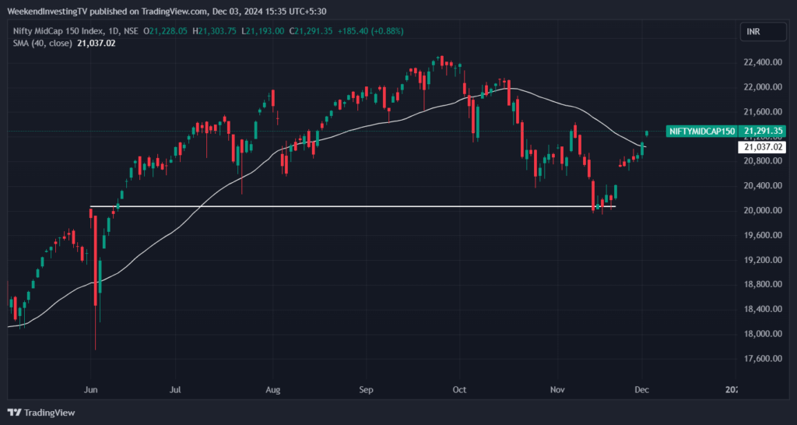Click the 18,000.00 price axis label
Screen dimensions: 797x425
pyautogui.click(x=763, y=334)
